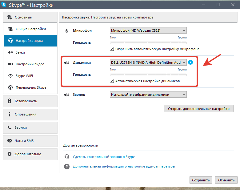
Task: Click the Skype logo in the title bar
Action: (x=3, y=5)
